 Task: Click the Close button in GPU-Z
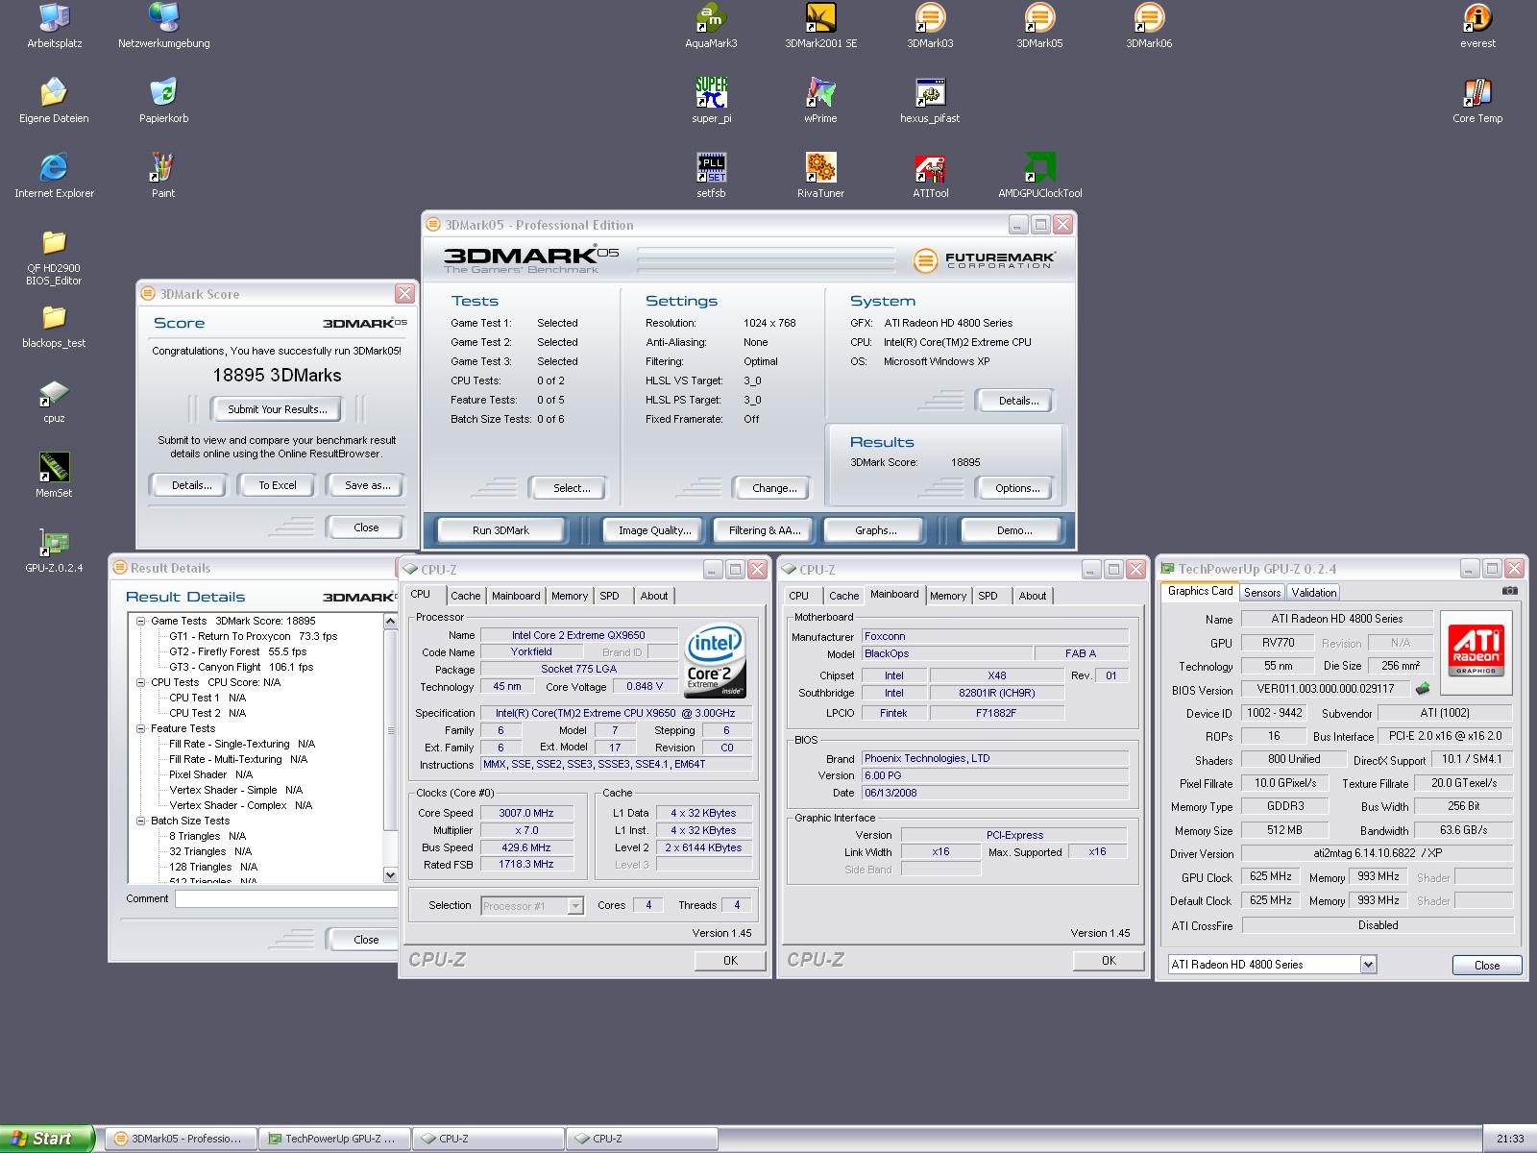[1486, 966]
